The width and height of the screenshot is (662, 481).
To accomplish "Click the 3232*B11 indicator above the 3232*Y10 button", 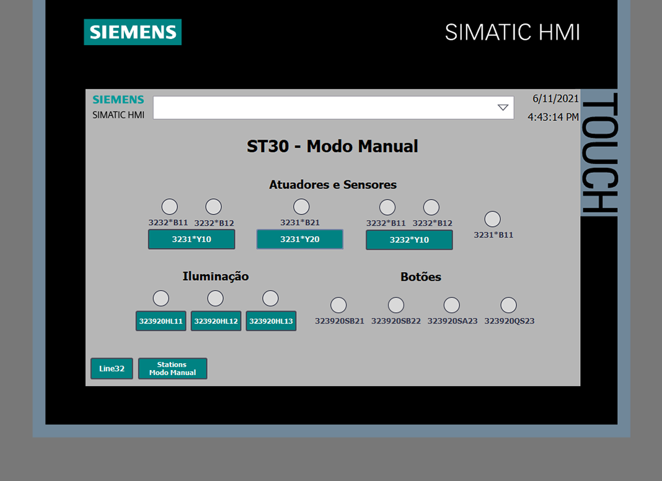I will click(x=387, y=208).
